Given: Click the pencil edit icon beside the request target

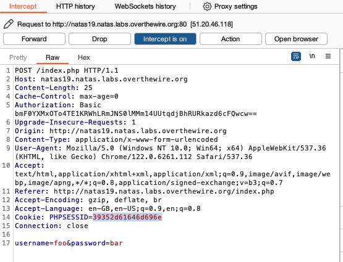Looking at the screenshot, I should pyautogui.click(x=9, y=24).
